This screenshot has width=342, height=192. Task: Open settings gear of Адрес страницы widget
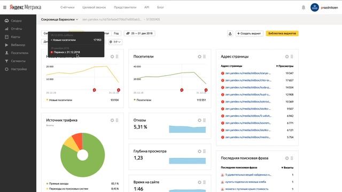[287, 57]
